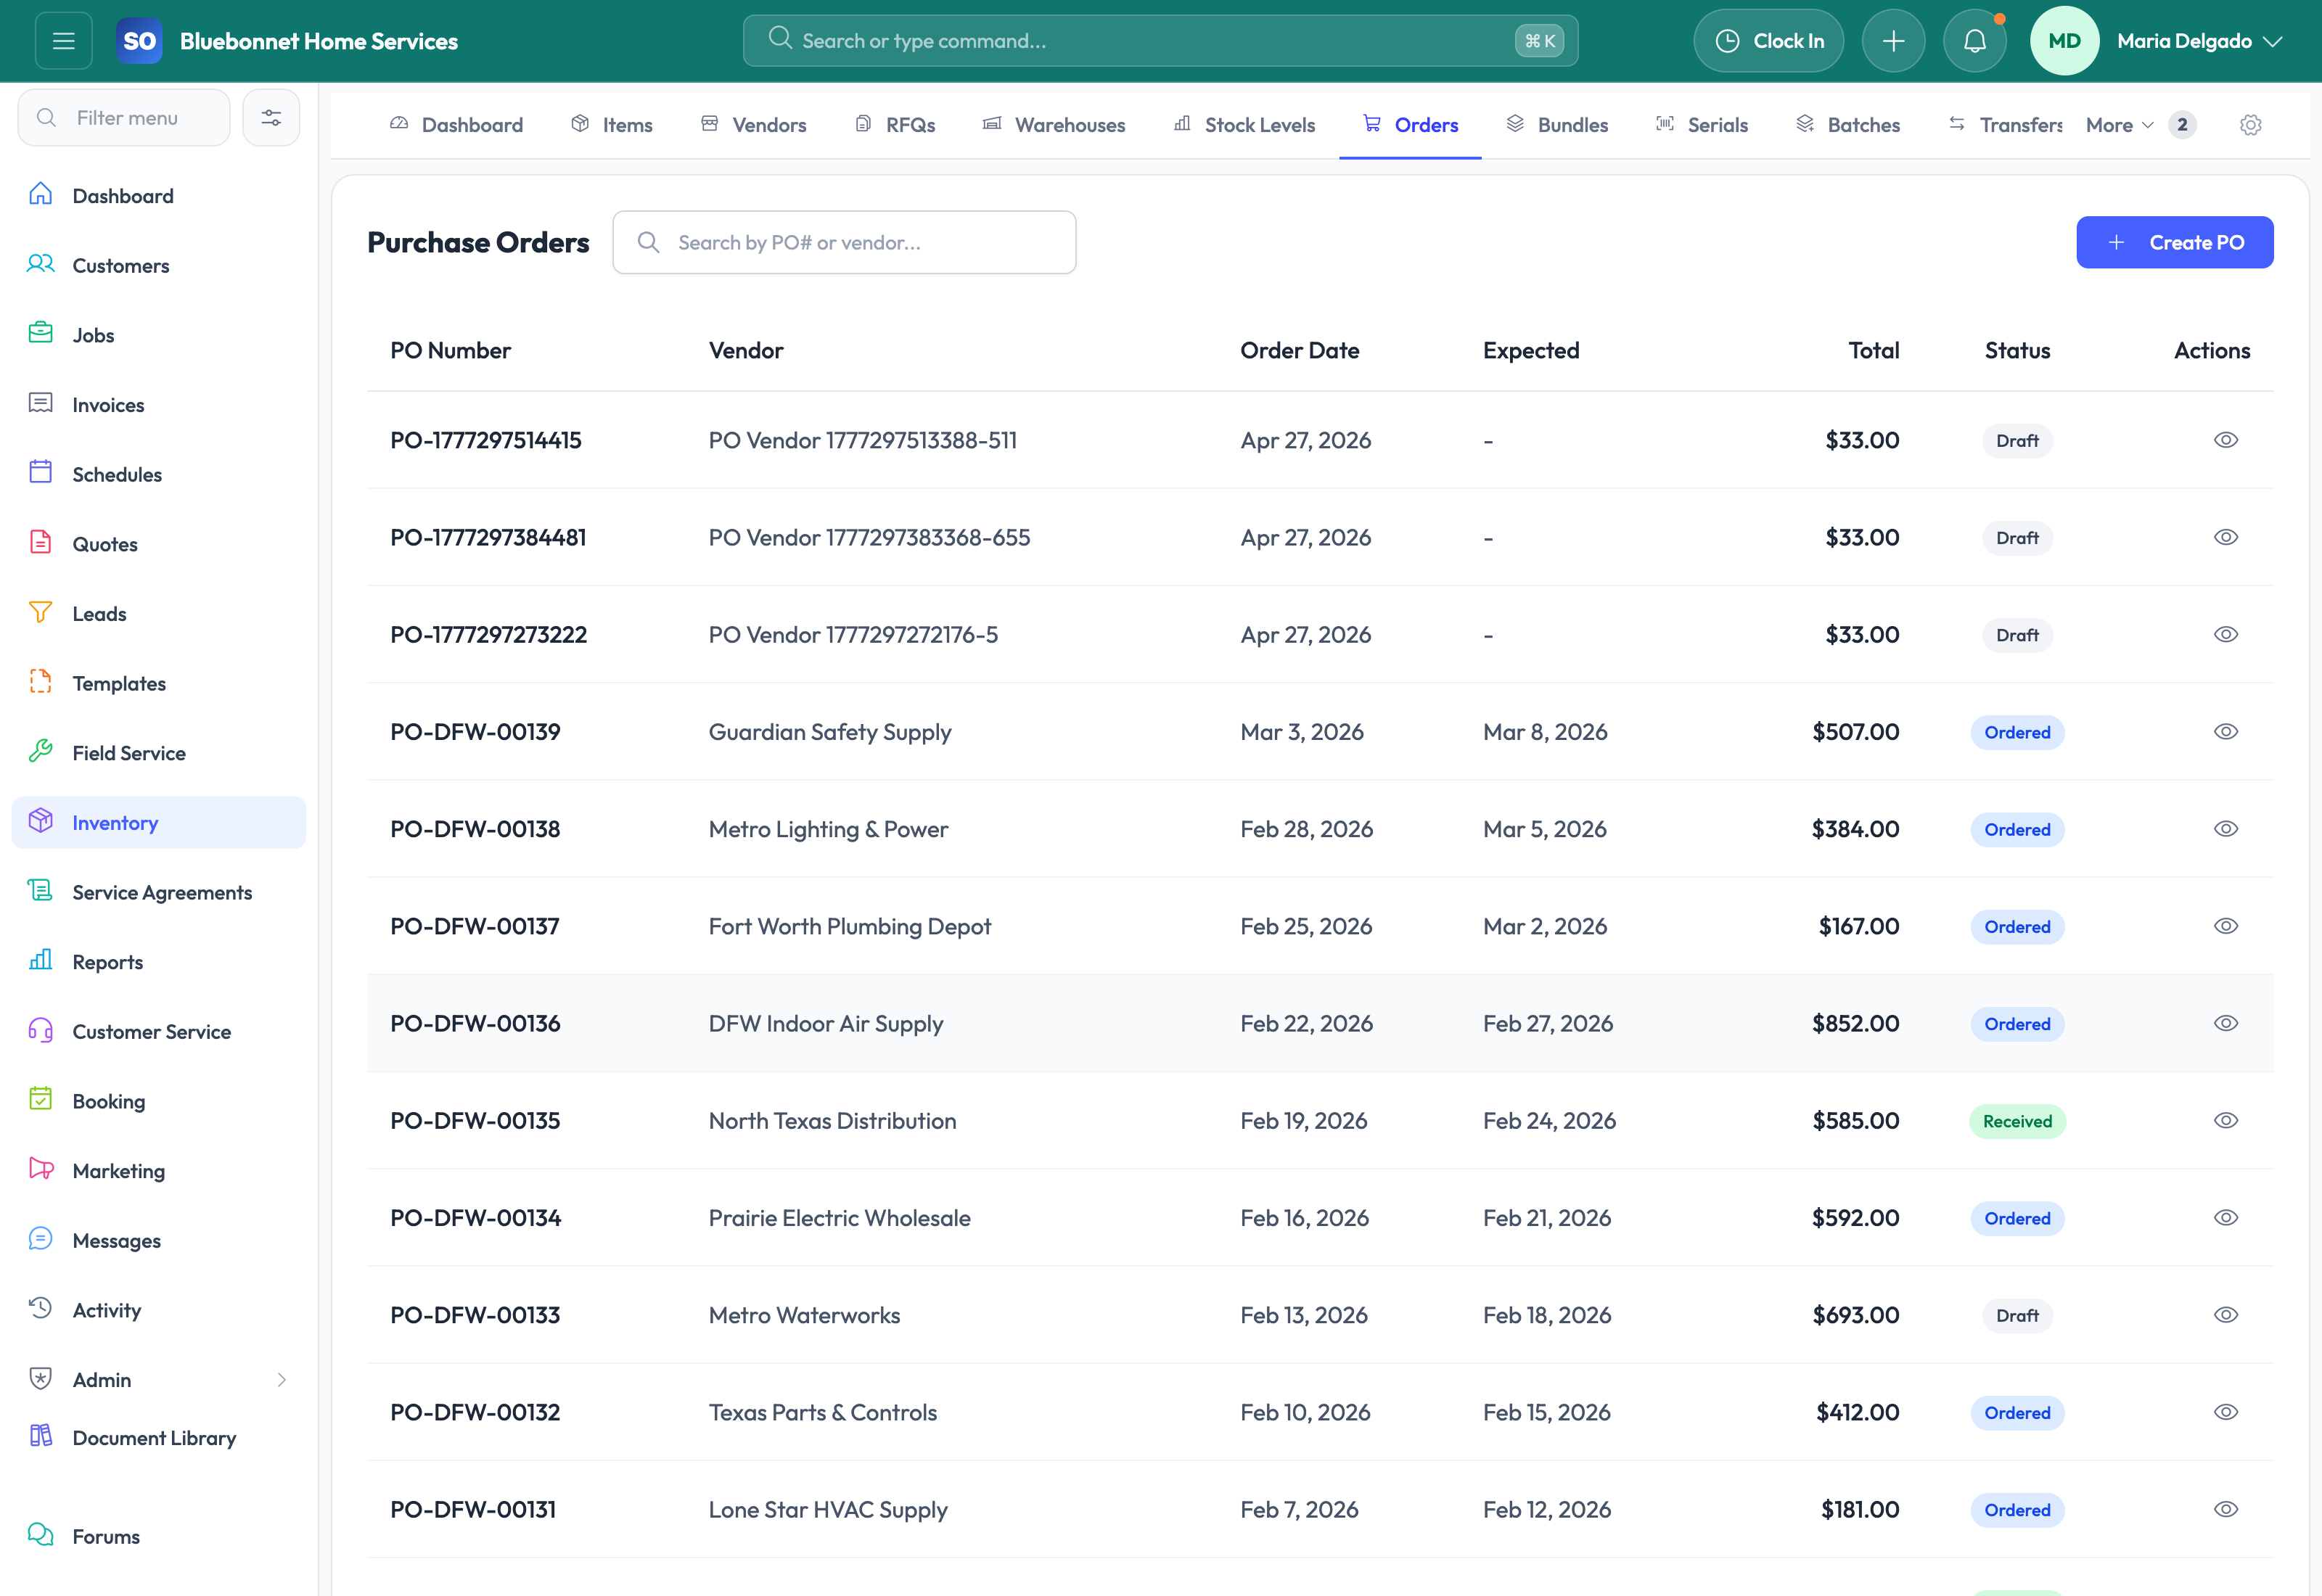Open Messages in the sidebar

tap(159, 1241)
